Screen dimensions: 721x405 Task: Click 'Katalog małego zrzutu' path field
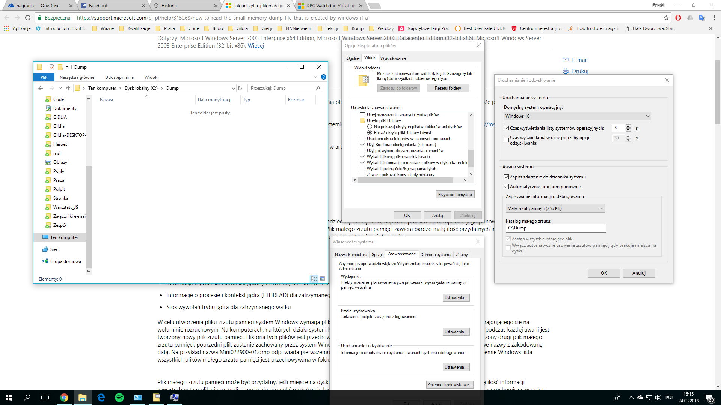click(x=555, y=228)
